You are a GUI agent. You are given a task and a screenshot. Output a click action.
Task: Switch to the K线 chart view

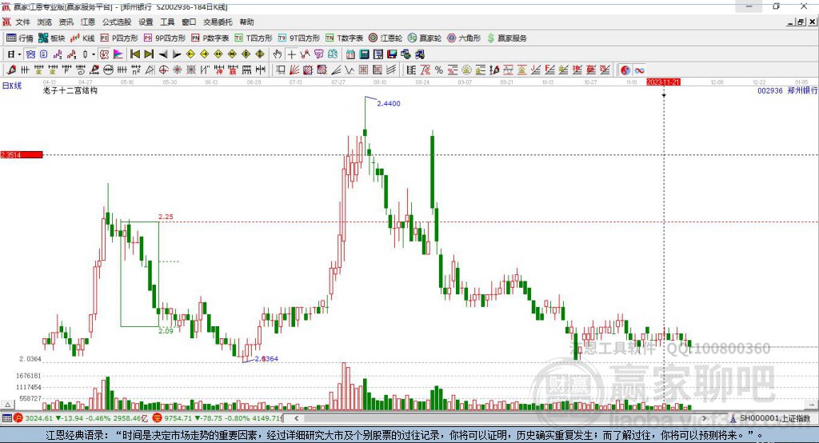coord(82,38)
